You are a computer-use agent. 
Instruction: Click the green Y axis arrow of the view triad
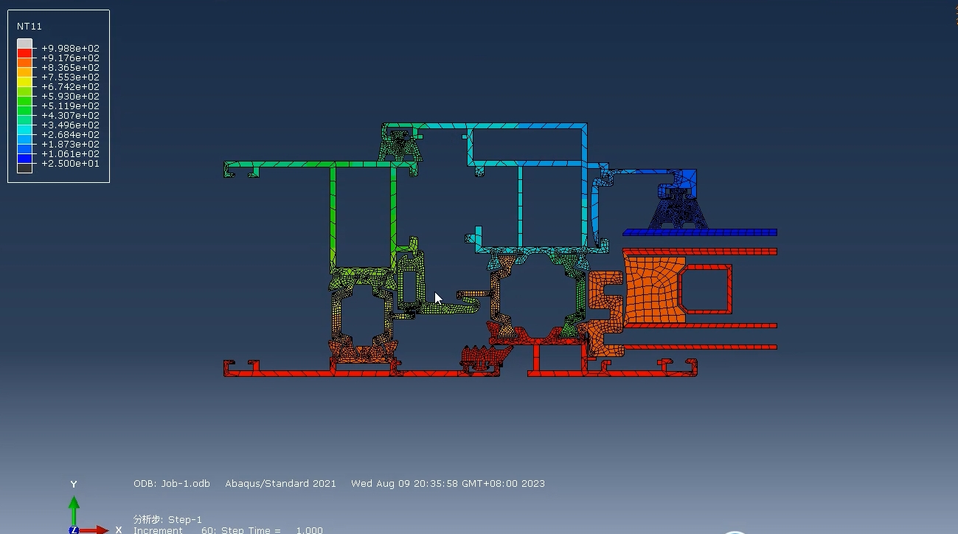pos(74,510)
